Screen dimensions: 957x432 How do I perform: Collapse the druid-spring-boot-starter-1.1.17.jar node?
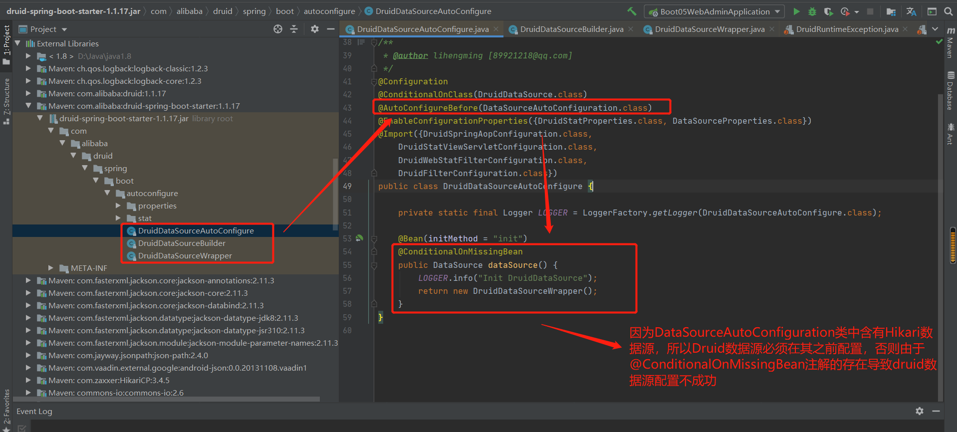click(x=40, y=118)
